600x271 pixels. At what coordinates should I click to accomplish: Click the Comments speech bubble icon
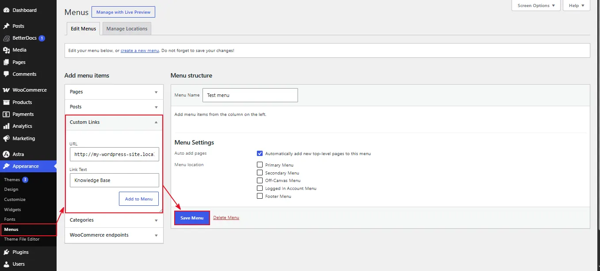(6, 74)
